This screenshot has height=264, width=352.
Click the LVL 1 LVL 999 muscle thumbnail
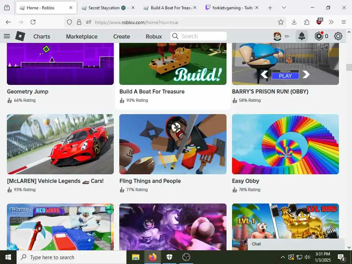[285, 221]
